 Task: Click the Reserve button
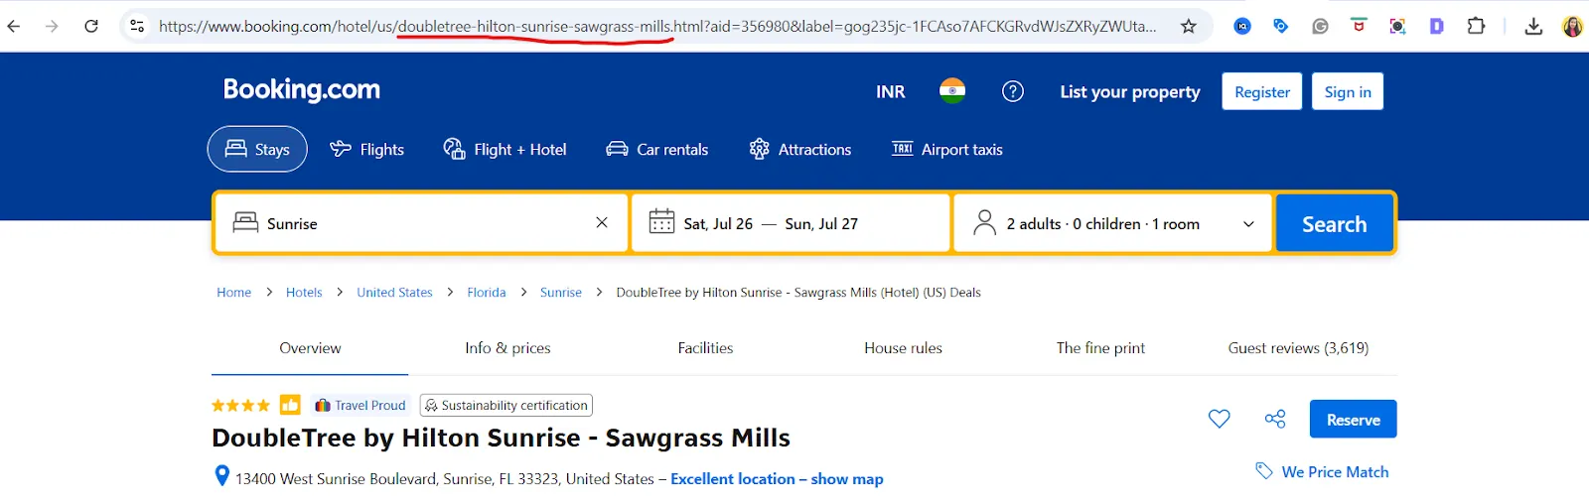(1353, 419)
